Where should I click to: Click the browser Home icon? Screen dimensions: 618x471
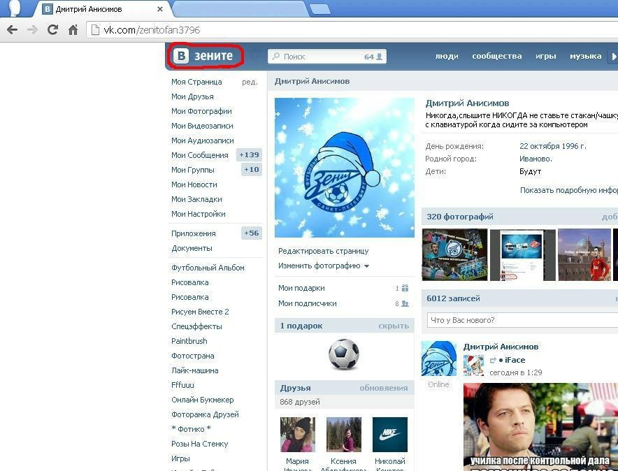tap(72, 31)
